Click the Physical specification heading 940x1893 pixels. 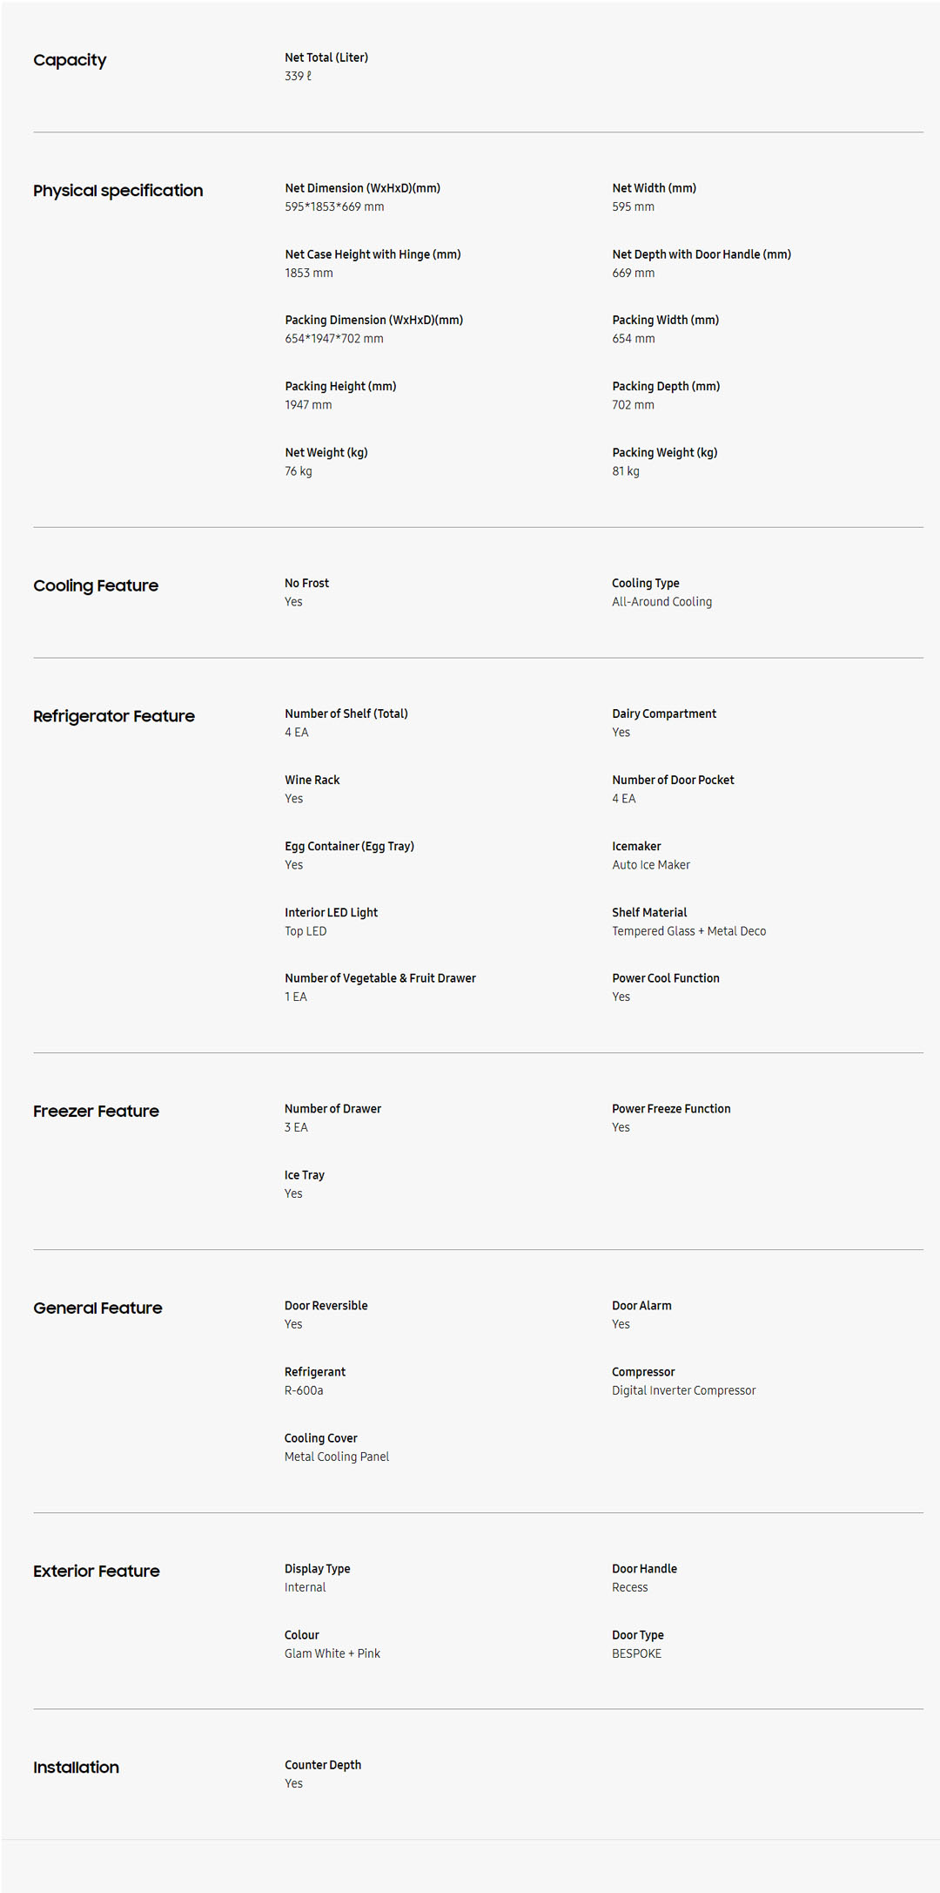point(117,191)
